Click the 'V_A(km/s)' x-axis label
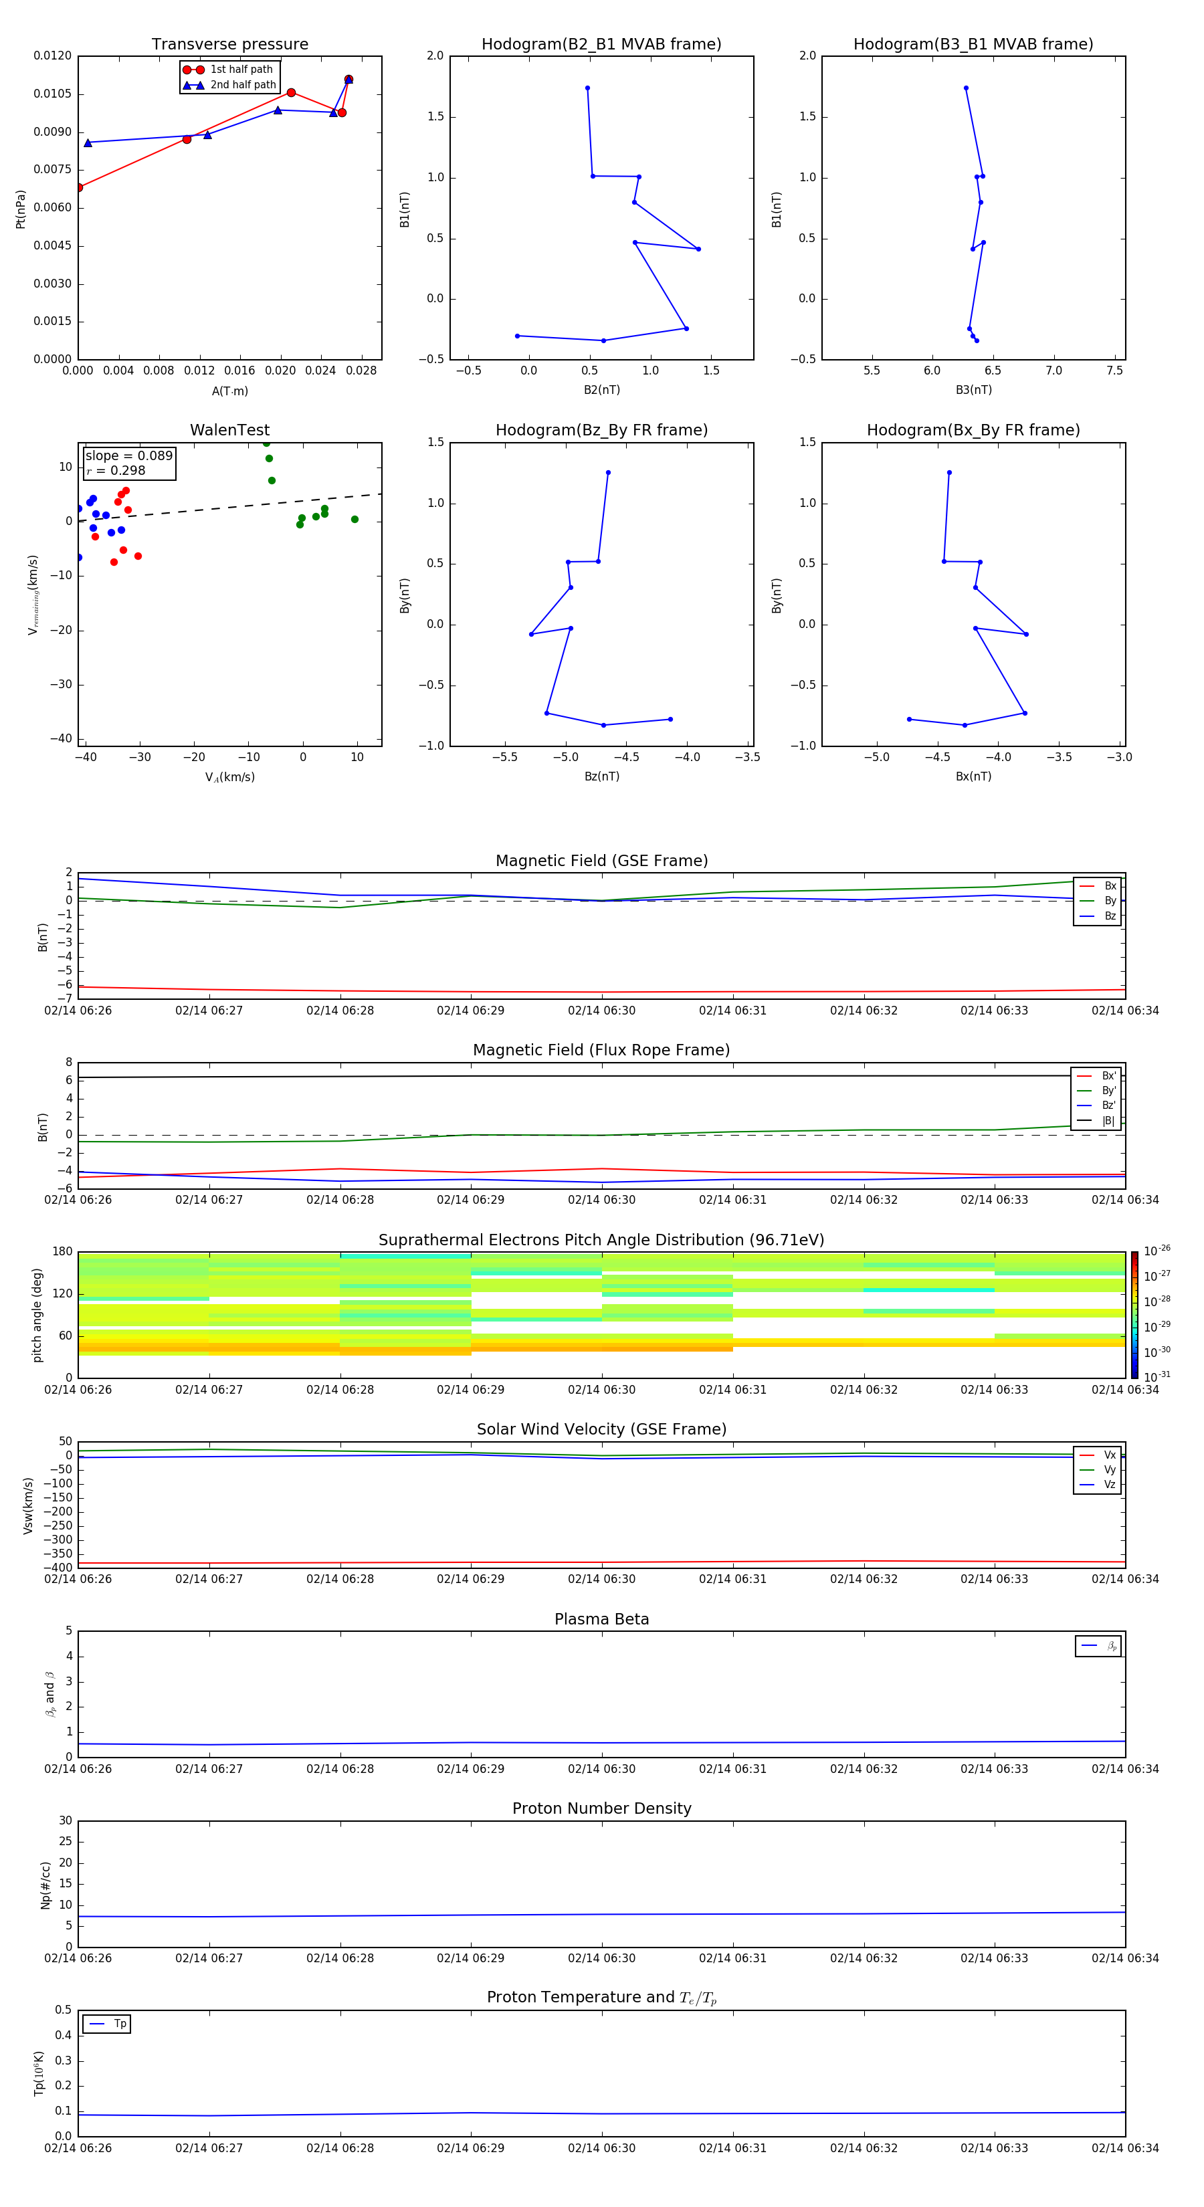Viewport: 1204px width, 2207px height. point(229,777)
